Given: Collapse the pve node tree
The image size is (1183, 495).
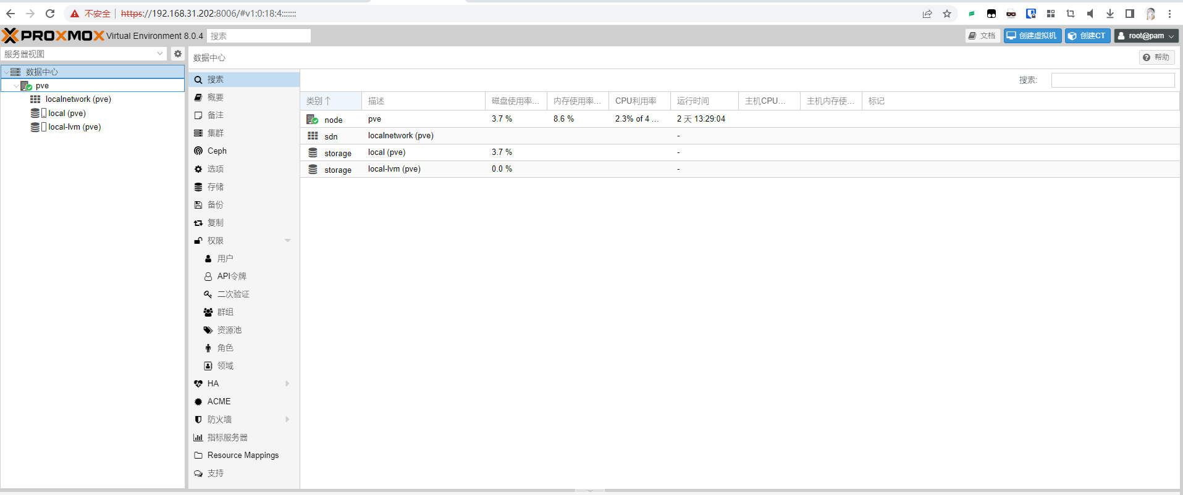Looking at the screenshot, I should (x=16, y=86).
